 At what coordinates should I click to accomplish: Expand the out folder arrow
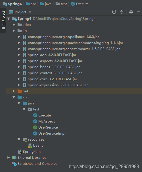point(14,91)
